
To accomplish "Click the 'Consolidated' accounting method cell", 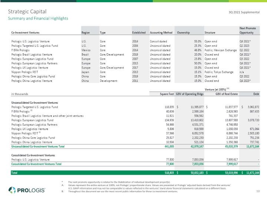I will point(158,41).
